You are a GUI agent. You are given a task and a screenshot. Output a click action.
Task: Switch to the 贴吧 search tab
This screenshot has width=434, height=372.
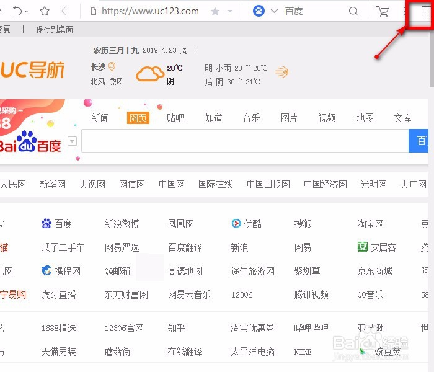(x=175, y=118)
